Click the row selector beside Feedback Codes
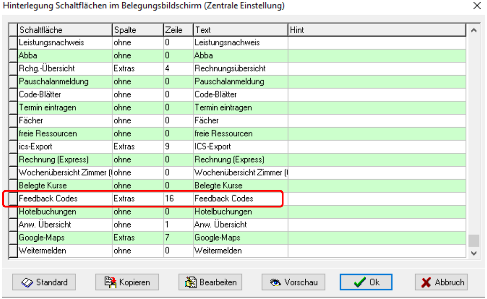 click(13, 199)
